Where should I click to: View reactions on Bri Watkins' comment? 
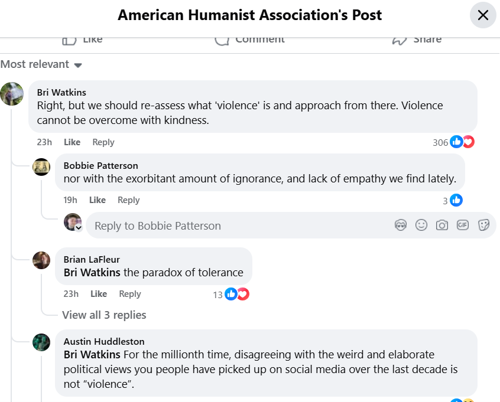(x=453, y=142)
